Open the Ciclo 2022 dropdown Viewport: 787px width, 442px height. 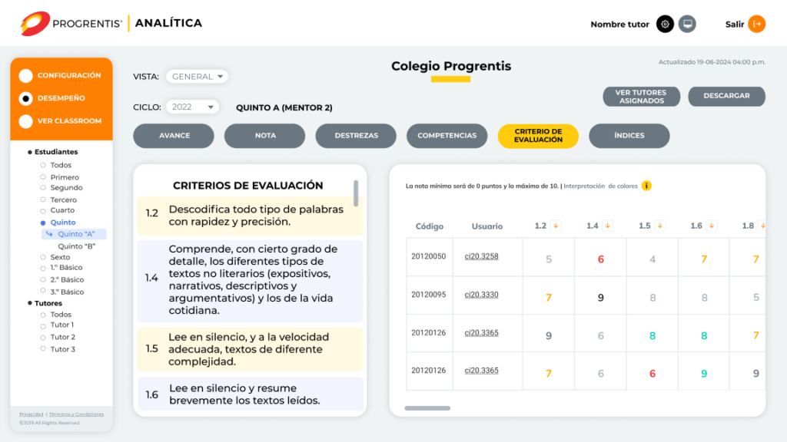[x=191, y=107]
